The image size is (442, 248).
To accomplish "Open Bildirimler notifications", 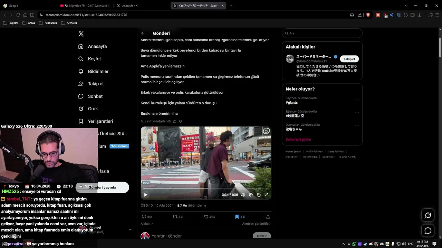I will pyautogui.click(x=93, y=71).
